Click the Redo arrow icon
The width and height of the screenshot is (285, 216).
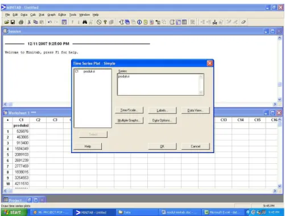point(56,22)
